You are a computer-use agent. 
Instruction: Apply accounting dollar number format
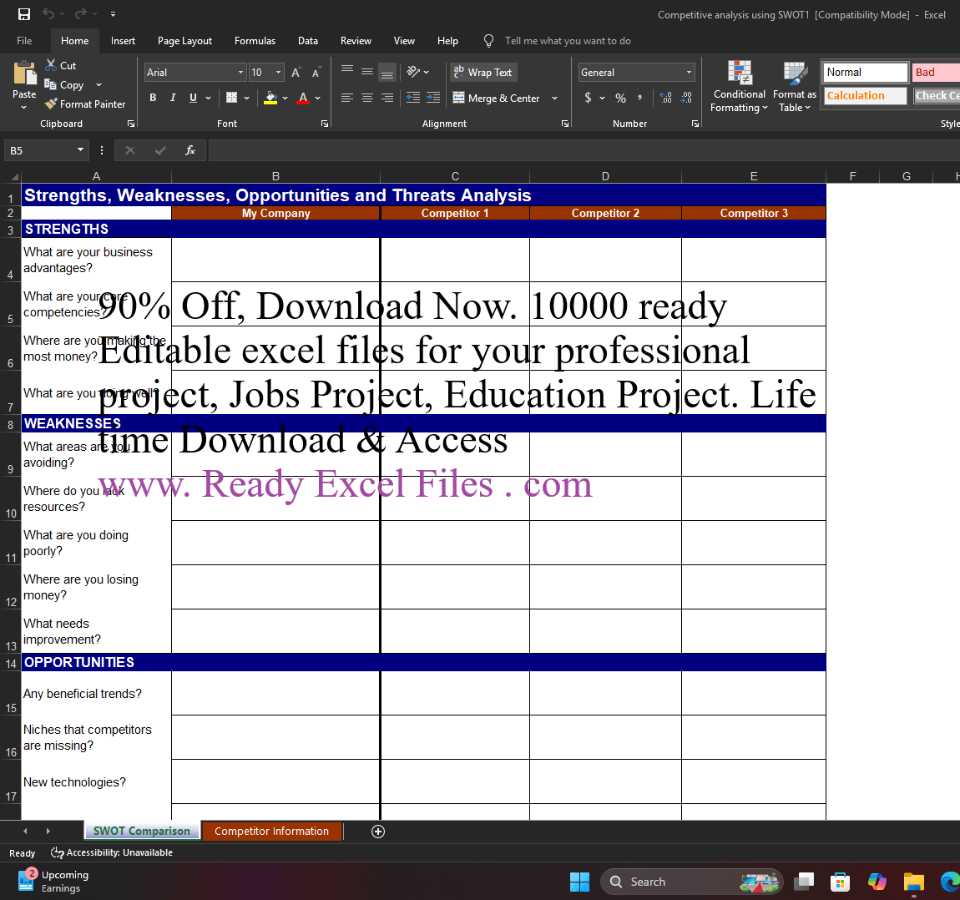coord(588,98)
